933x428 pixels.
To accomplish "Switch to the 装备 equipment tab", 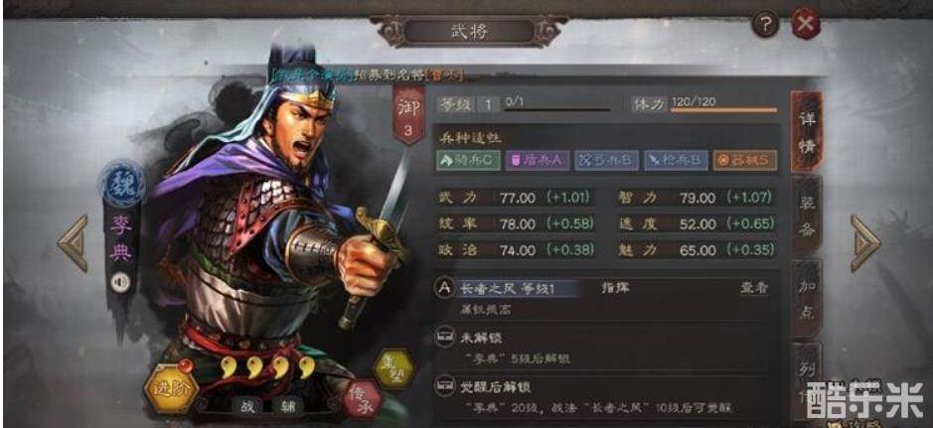I will coord(807,216).
